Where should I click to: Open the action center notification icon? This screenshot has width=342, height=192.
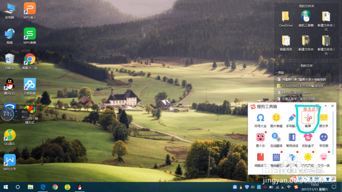(x=334, y=187)
